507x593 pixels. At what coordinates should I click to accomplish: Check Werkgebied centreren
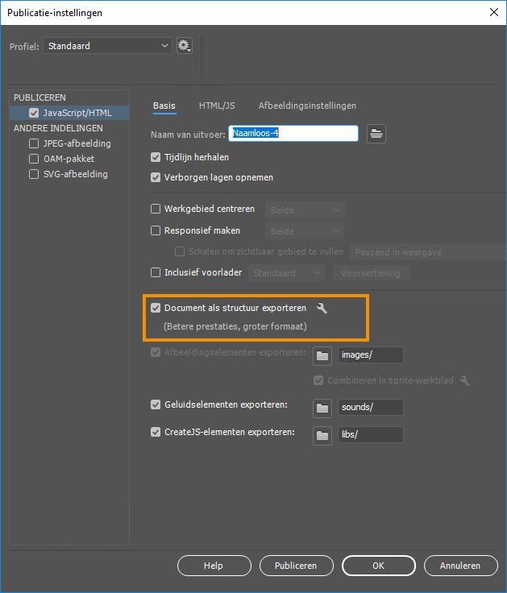click(156, 209)
